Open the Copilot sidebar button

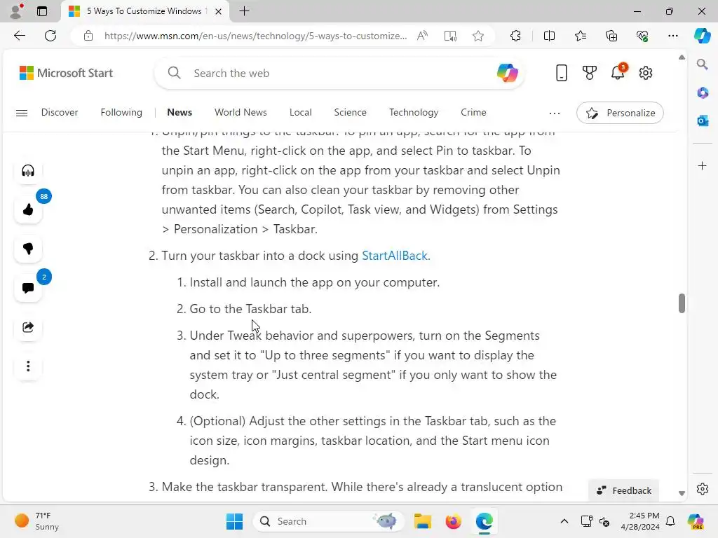pyautogui.click(x=702, y=36)
